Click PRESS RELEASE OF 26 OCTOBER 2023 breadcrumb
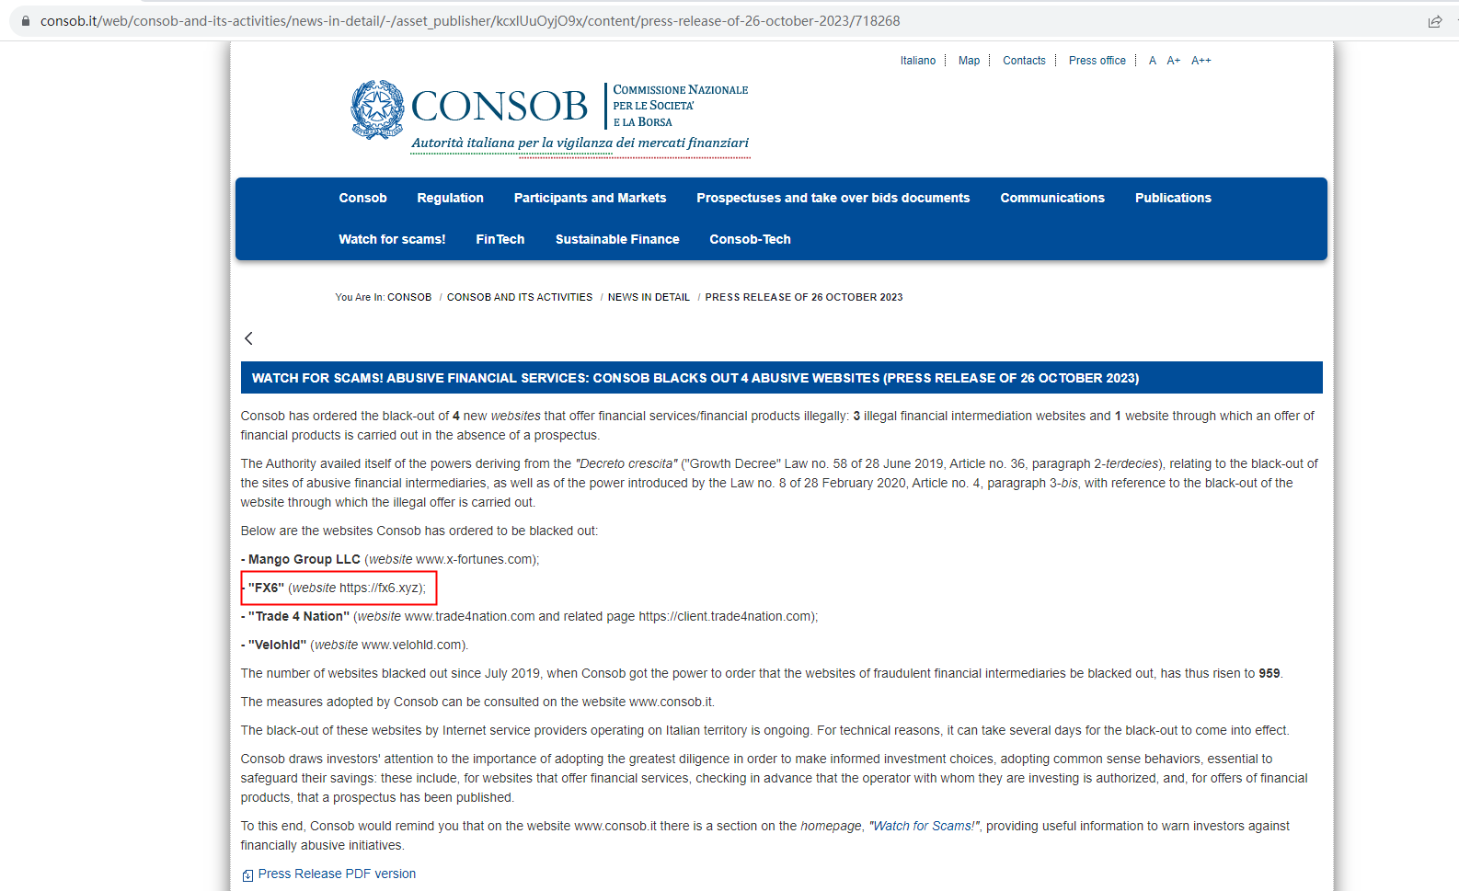The width and height of the screenshot is (1459, 891). (x=804, y=297)
